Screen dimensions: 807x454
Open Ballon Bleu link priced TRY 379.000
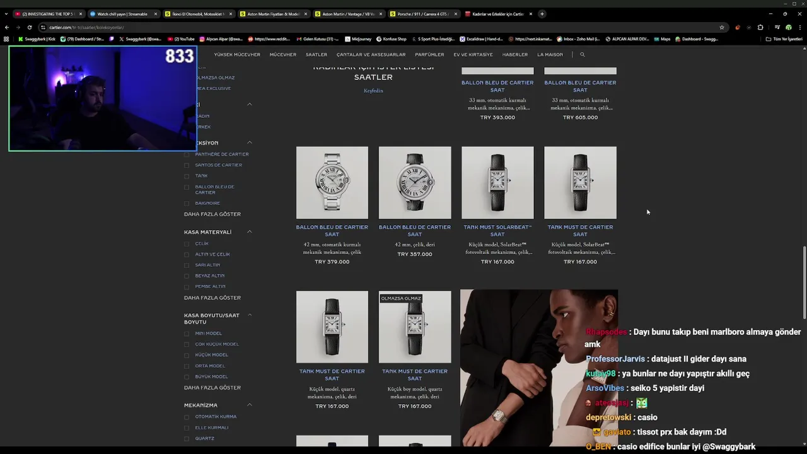click(x=332, y=231)
